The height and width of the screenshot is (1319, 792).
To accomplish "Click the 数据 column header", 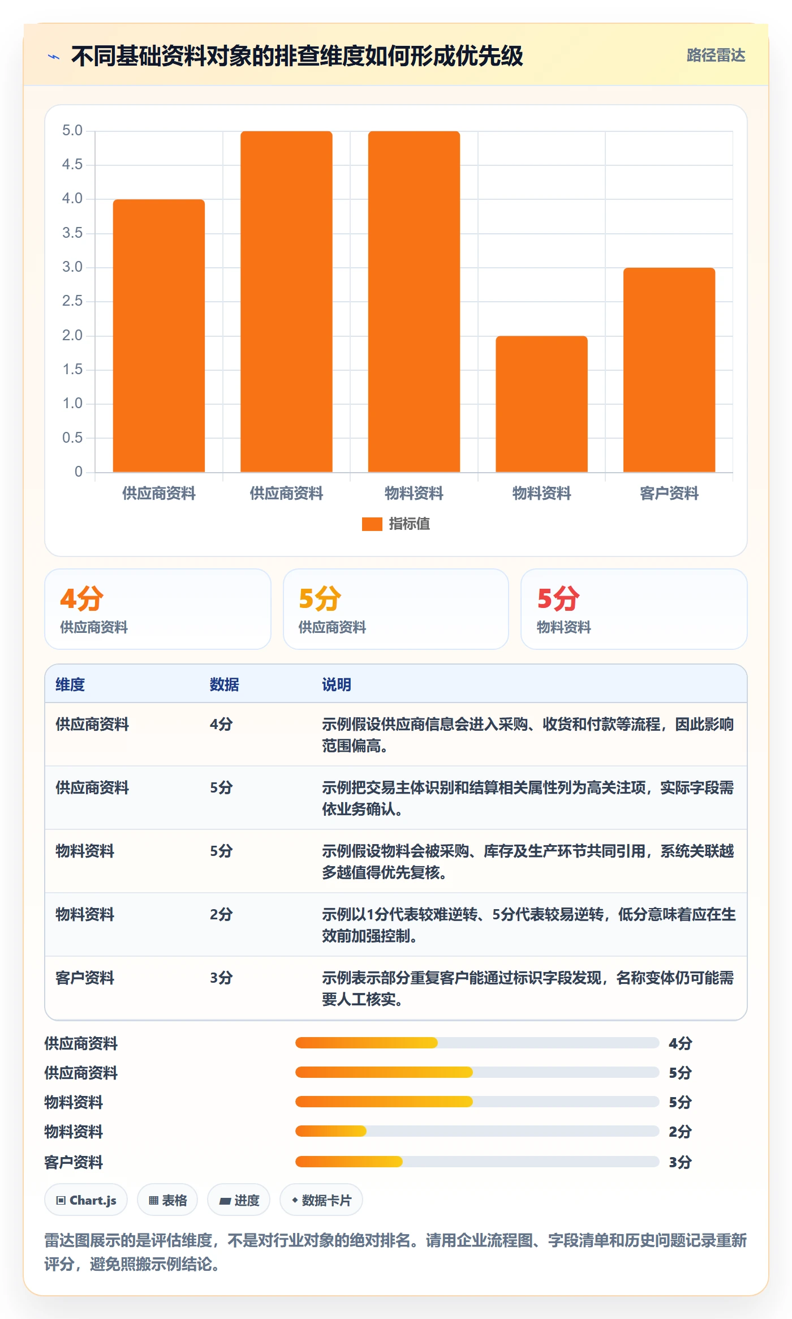I will click(x=225, y=685).
